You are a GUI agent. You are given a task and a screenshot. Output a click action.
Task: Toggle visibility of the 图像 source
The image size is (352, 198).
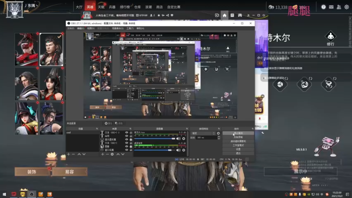tap(127, 147)
